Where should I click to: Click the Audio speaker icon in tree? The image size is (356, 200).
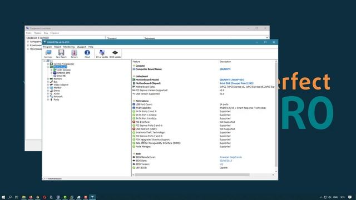(x=51, y=93)
